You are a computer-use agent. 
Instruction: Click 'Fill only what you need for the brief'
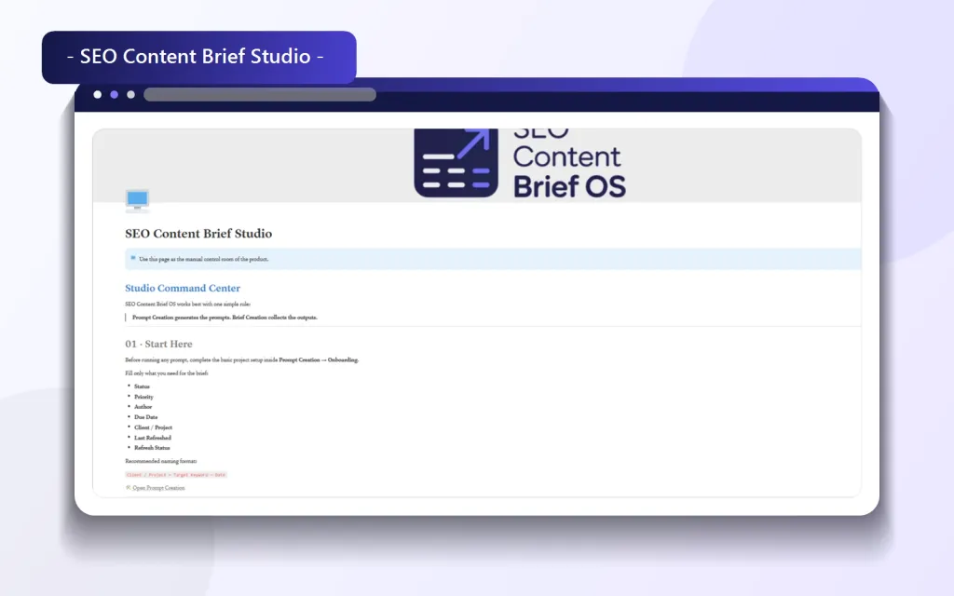(x=167, y=373)
